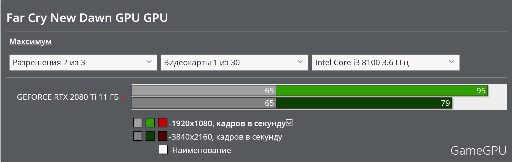Click the bright green 1920x1080 legend swatch
This screenshot has width=512, height=162.
150,123
